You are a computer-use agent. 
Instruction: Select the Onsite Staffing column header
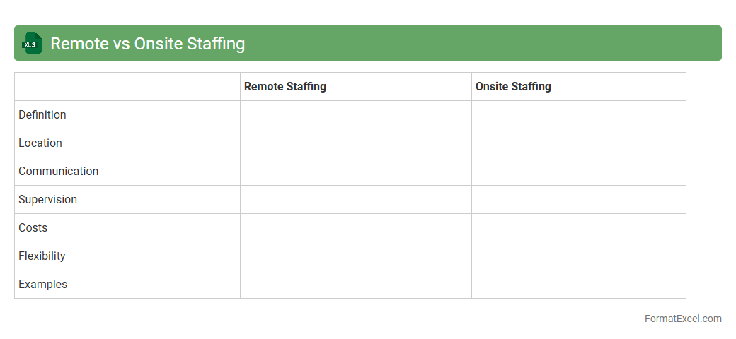[513, 87]
